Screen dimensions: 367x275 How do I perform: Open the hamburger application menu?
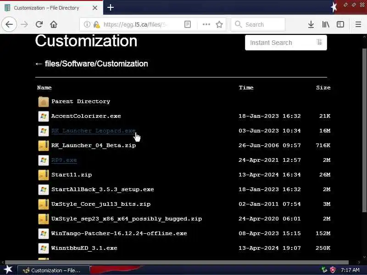click(x=358, y=24)
